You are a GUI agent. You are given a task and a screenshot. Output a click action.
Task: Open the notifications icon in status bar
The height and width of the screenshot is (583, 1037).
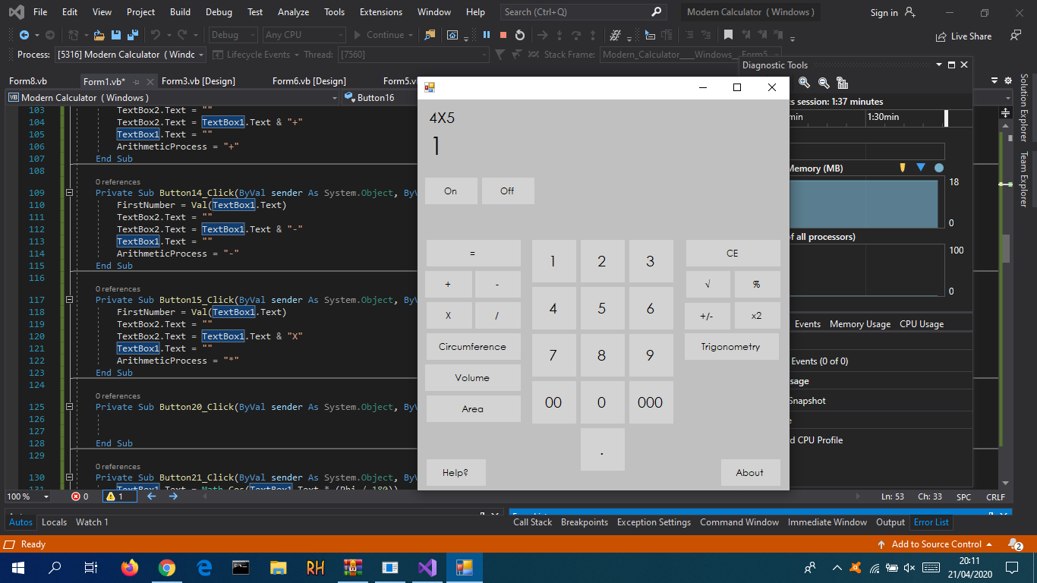[x=1016, y=544]
